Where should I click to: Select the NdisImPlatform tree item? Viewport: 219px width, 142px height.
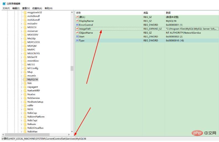point(36,117)
